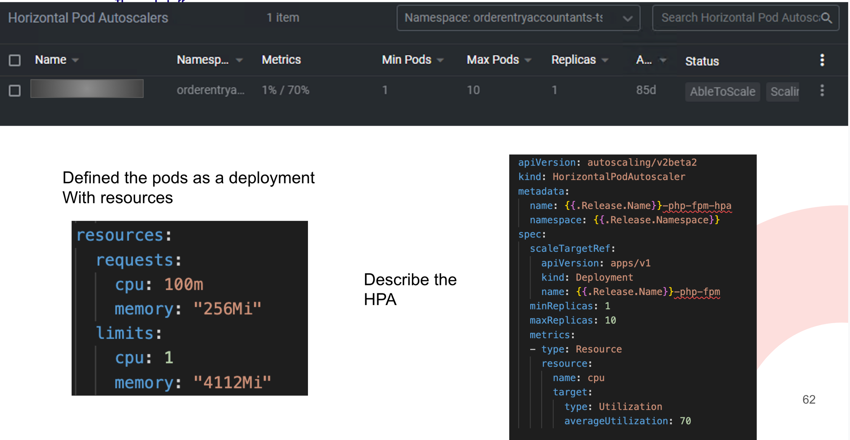Tick the select-all checkbox in the header

[x=15, y=60]
